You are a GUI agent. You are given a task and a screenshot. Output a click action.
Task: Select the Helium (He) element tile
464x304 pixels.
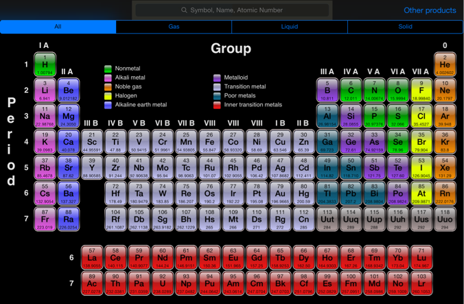pos(445,65)
